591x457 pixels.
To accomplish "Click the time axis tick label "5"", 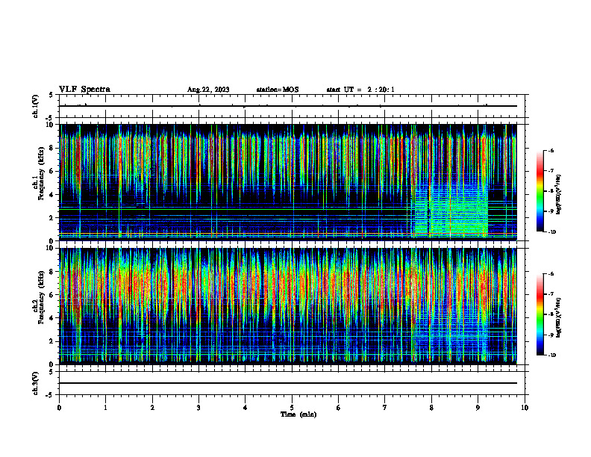I will (292, 408).
